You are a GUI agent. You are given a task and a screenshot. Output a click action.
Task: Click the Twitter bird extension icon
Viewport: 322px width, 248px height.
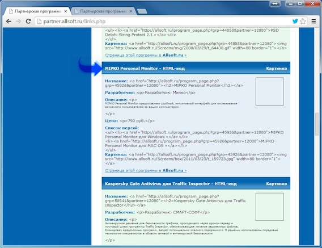(x=295, y=21)
